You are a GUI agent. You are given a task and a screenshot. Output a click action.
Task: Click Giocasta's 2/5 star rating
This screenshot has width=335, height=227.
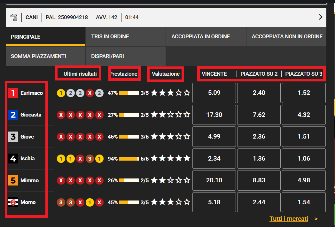pos(170,115)
